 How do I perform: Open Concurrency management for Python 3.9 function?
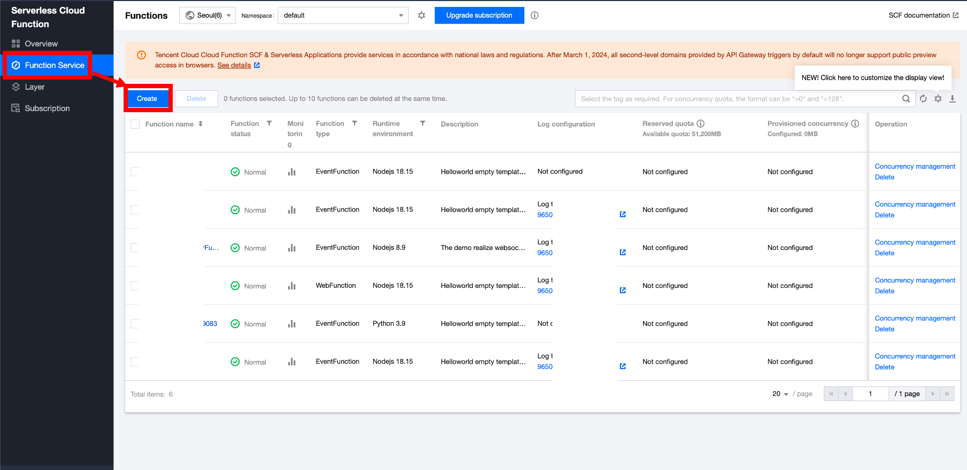pyautogui.click(x=915, y=318)
